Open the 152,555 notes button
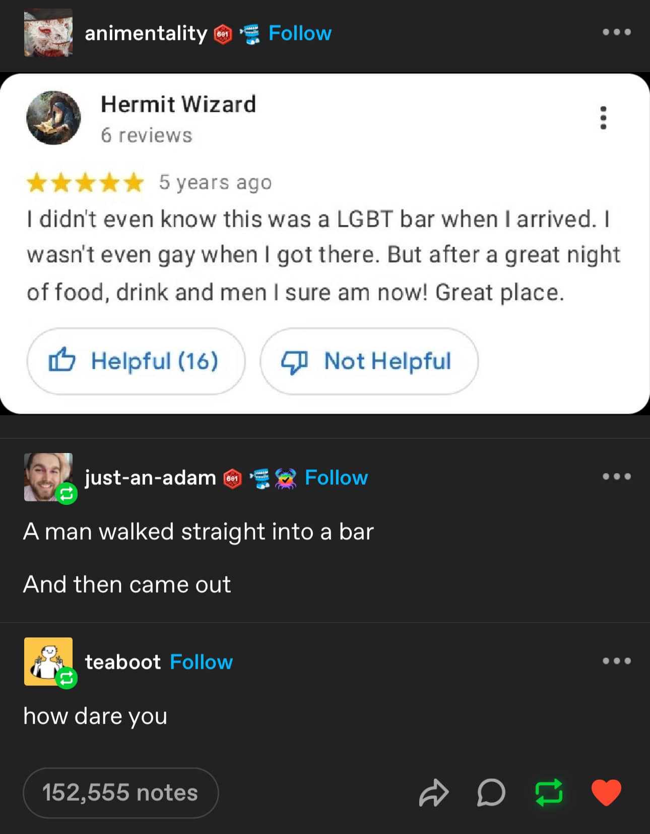Image resolution: width=650 pixels, height=834 pixels. coord(120,793)
